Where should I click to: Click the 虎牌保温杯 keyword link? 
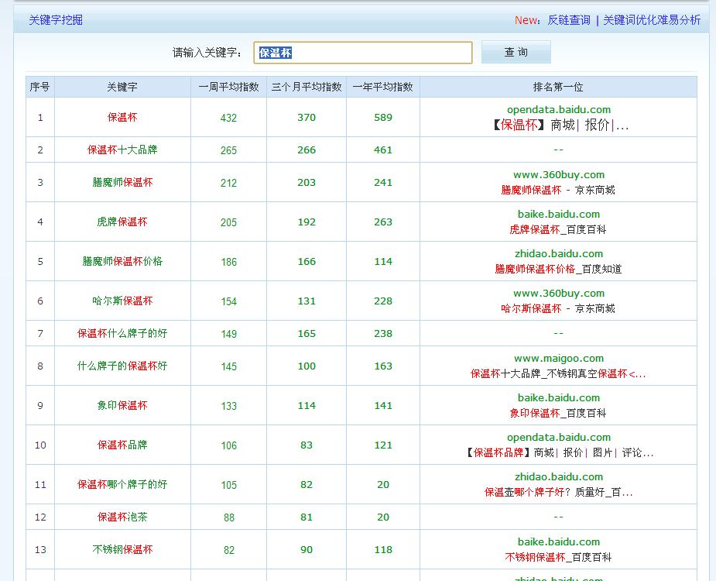122,222
